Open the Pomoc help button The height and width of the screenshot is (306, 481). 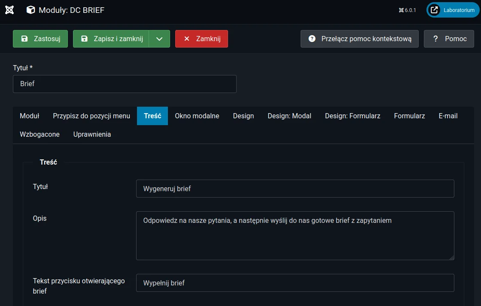click(449, 39)
